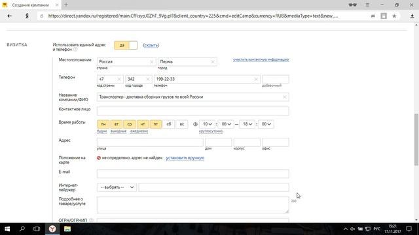Open end minutes dropdown after 18
Screen dimensions: 419x235
[266, 124]
